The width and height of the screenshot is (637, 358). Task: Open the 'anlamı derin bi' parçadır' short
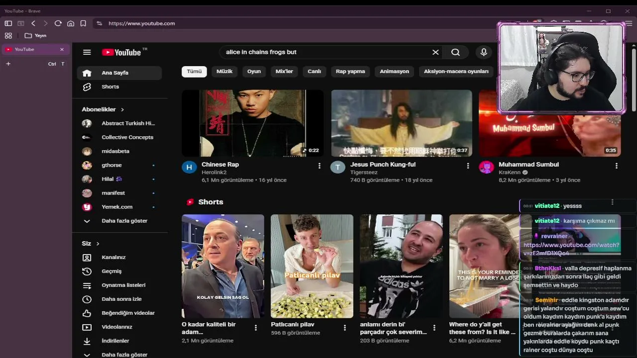pos(401,266)
